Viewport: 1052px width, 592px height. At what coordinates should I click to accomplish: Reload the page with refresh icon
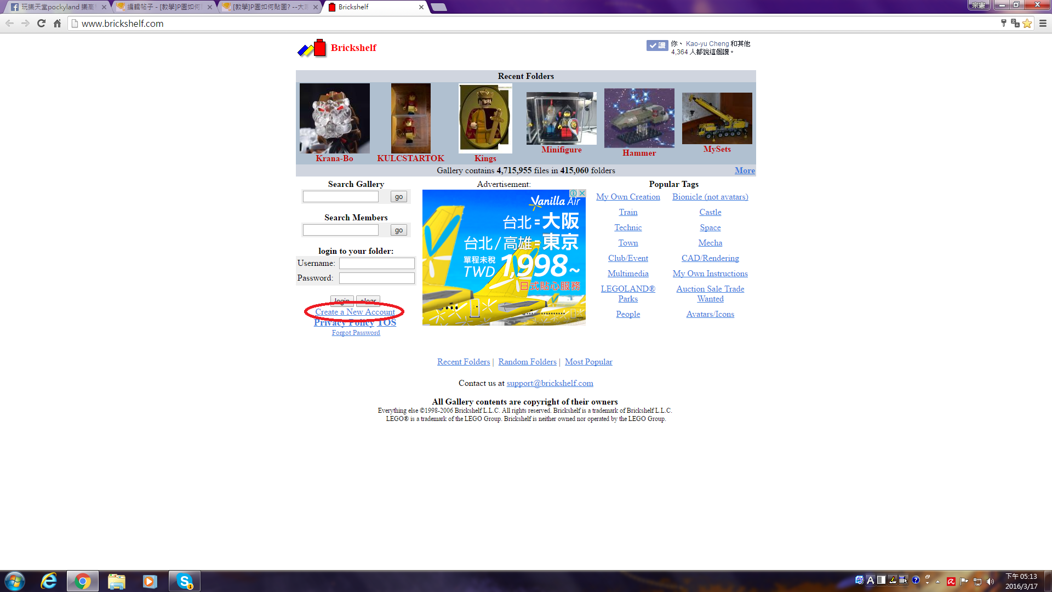pos(41,23)
